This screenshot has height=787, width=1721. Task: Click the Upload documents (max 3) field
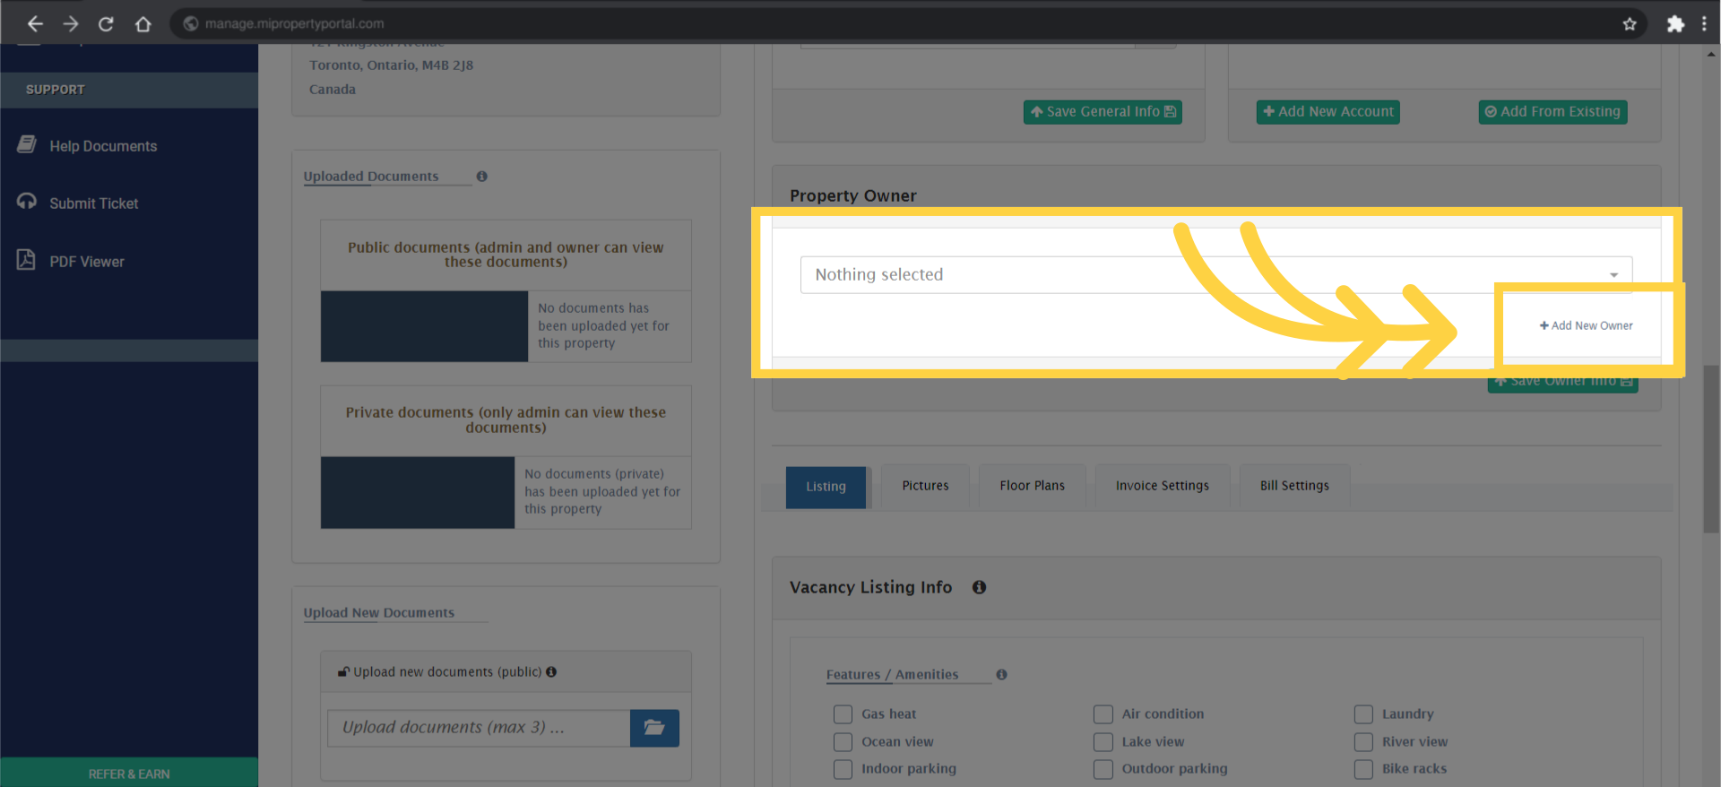click(x=479, y=728)
